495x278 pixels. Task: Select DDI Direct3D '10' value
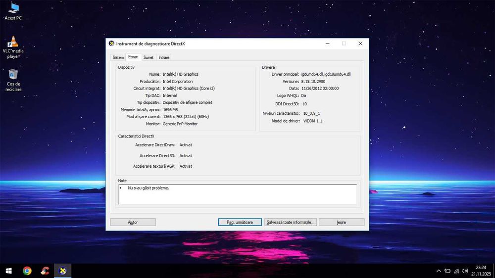[x=304, y=104]
